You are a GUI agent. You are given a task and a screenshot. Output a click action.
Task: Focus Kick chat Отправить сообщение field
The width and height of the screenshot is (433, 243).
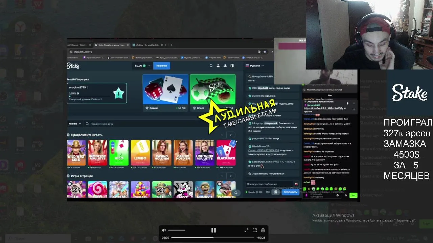(322, 195)
